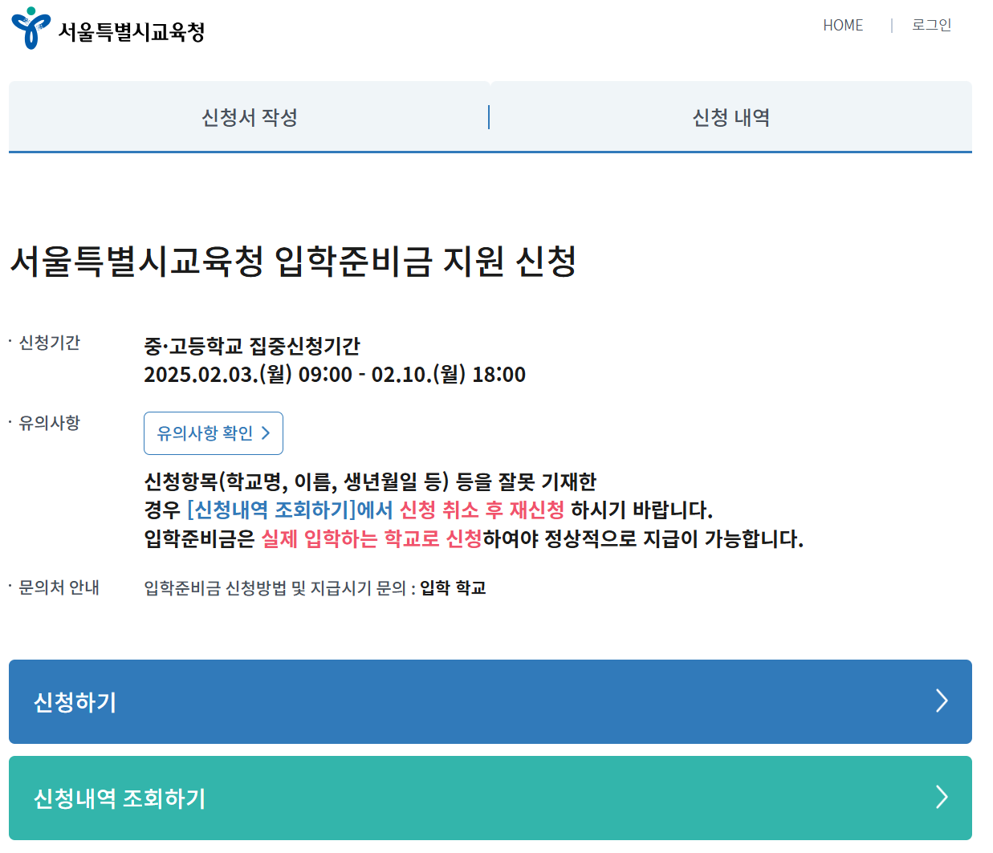The height and width of the screenshot is (853, 993).
Task: Switch to 신청서 작성 tab
Action: pos(249,116)
